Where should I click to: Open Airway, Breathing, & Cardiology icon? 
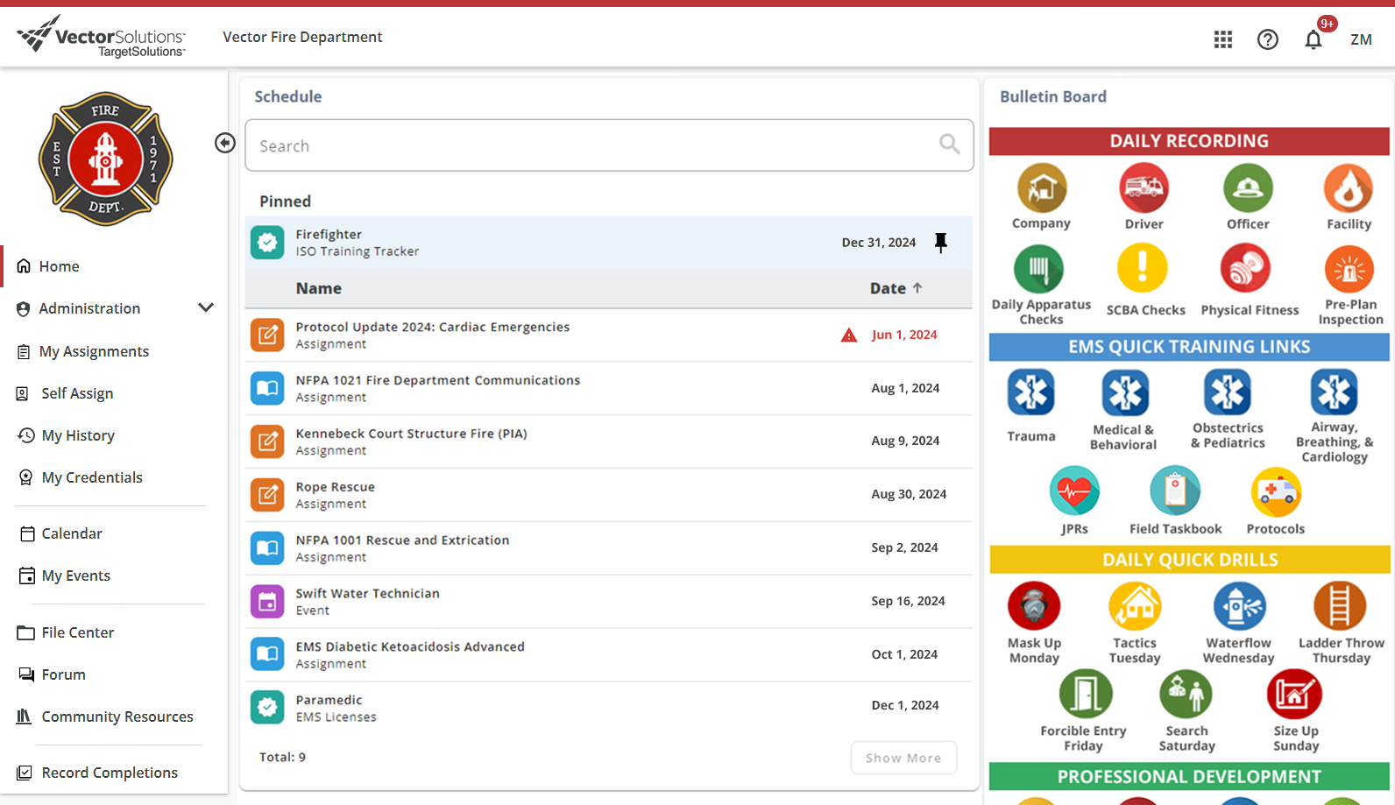point(1334,392)
